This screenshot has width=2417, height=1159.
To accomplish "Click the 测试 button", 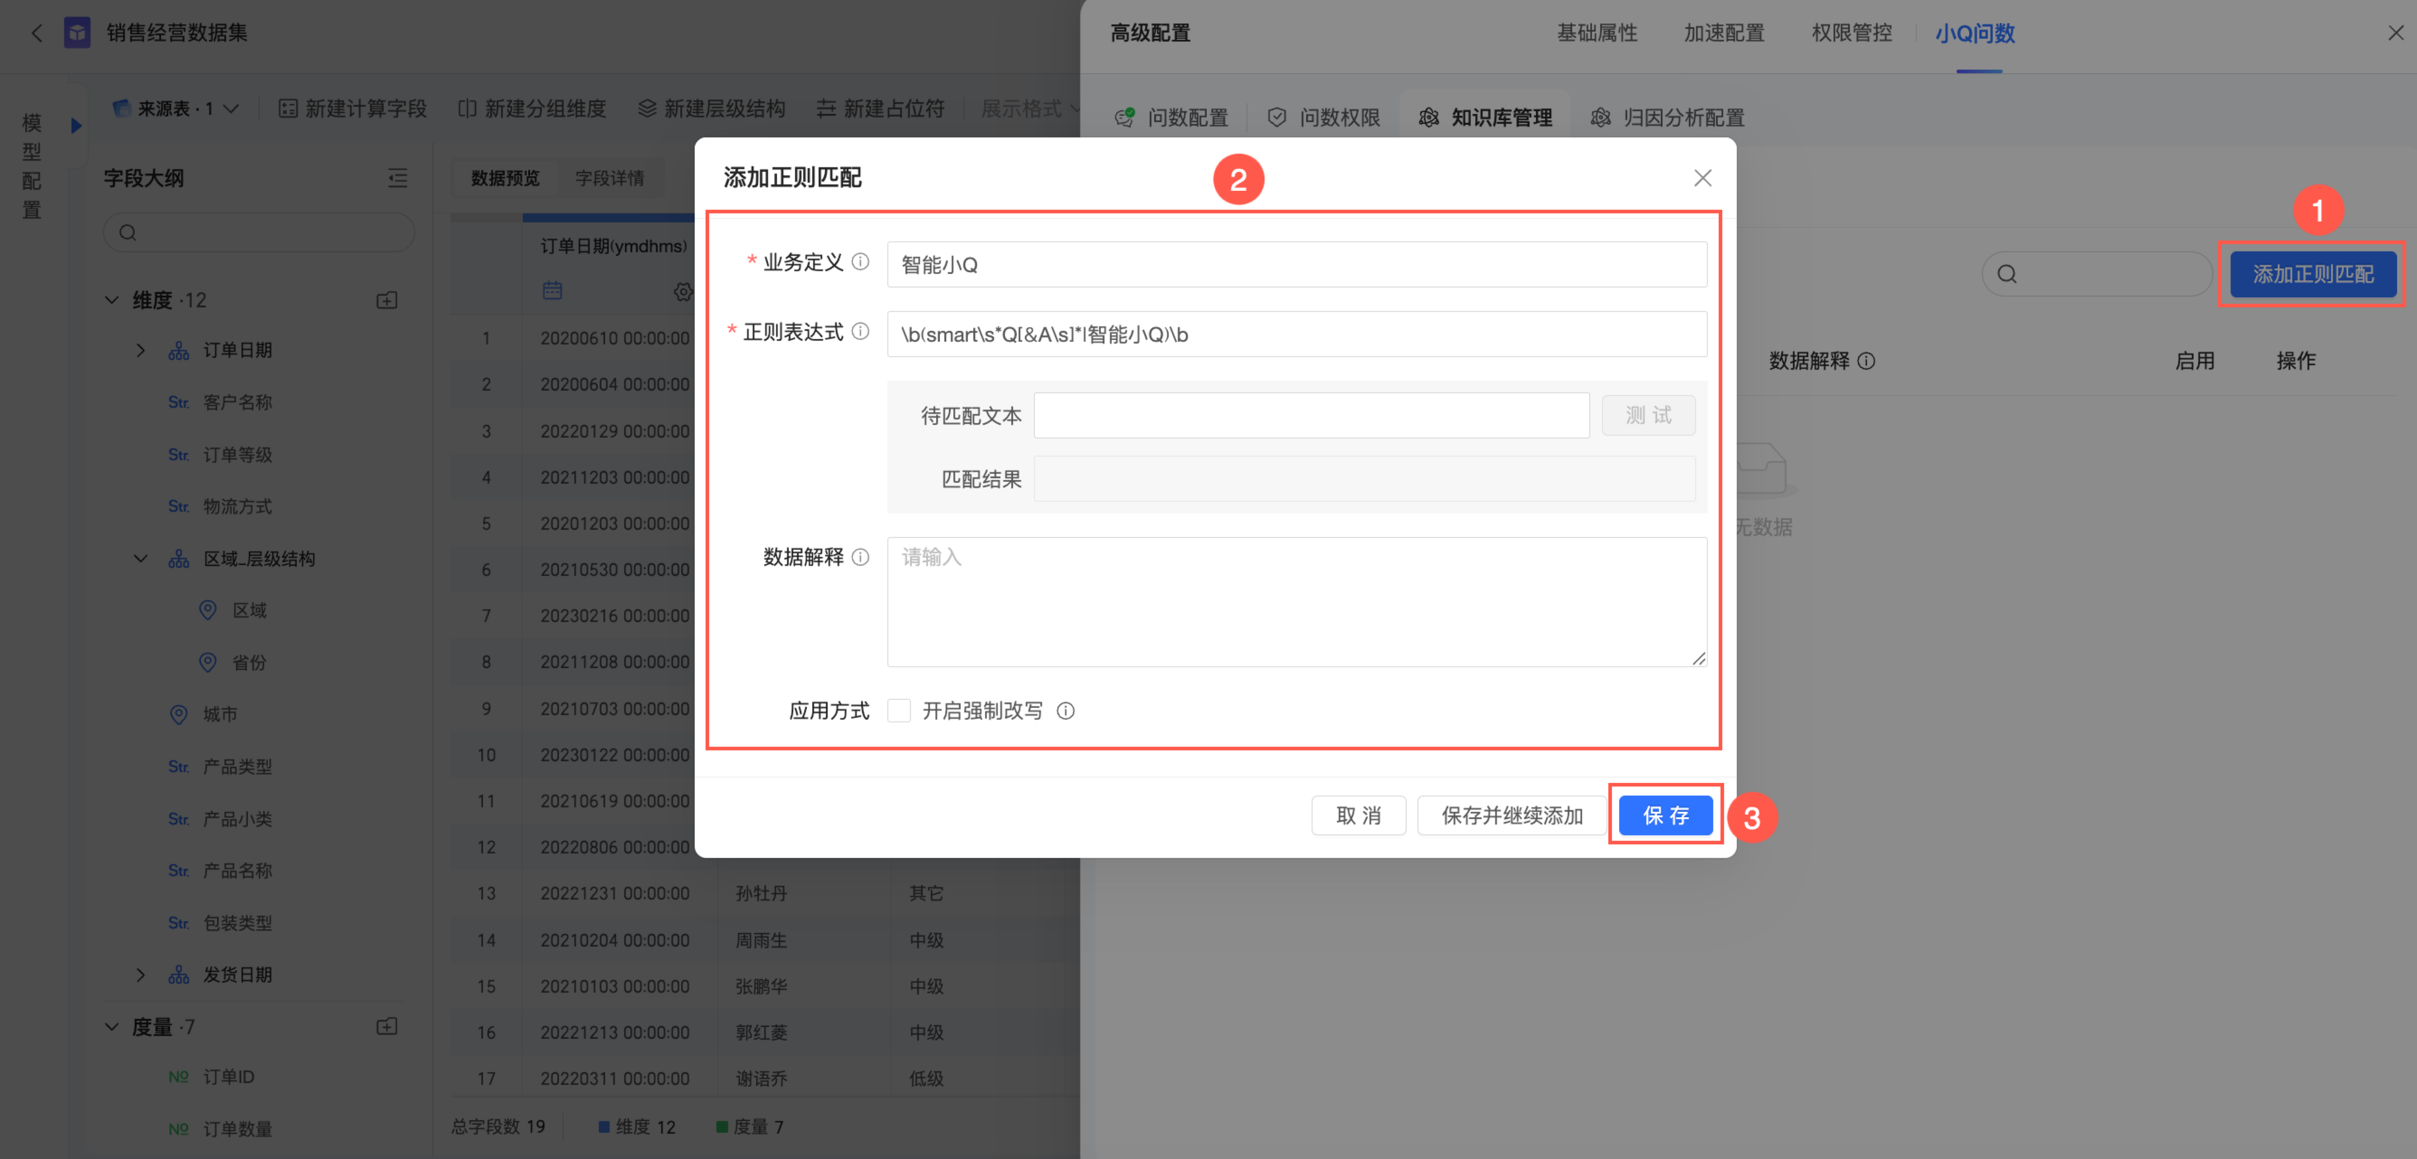I will pyautogui.click(x=1649, y=415).
